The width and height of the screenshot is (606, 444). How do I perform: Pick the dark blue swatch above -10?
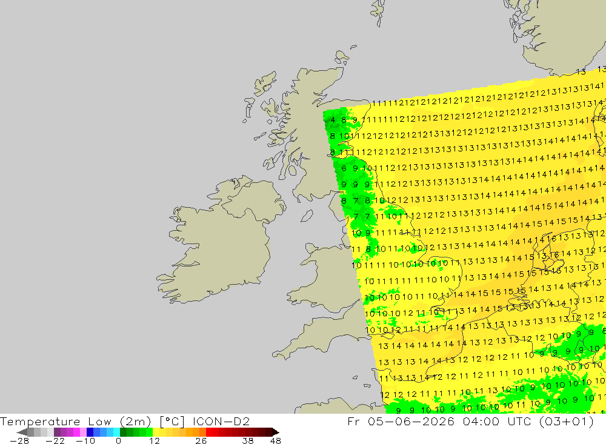click(90, 432)
